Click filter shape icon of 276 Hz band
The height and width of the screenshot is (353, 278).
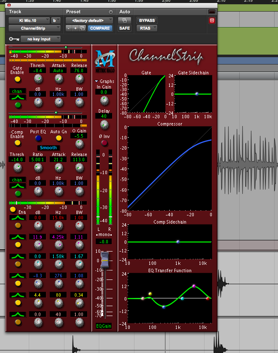(x=18, y=276)
